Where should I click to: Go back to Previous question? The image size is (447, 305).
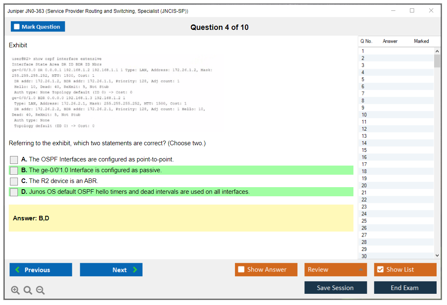coord(41,270)
